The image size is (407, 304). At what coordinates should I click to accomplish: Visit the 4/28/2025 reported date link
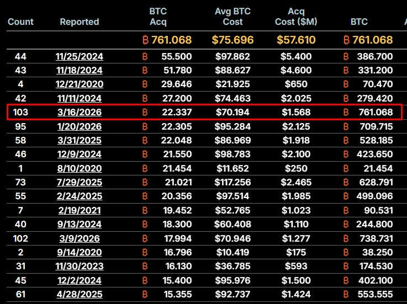79,295
